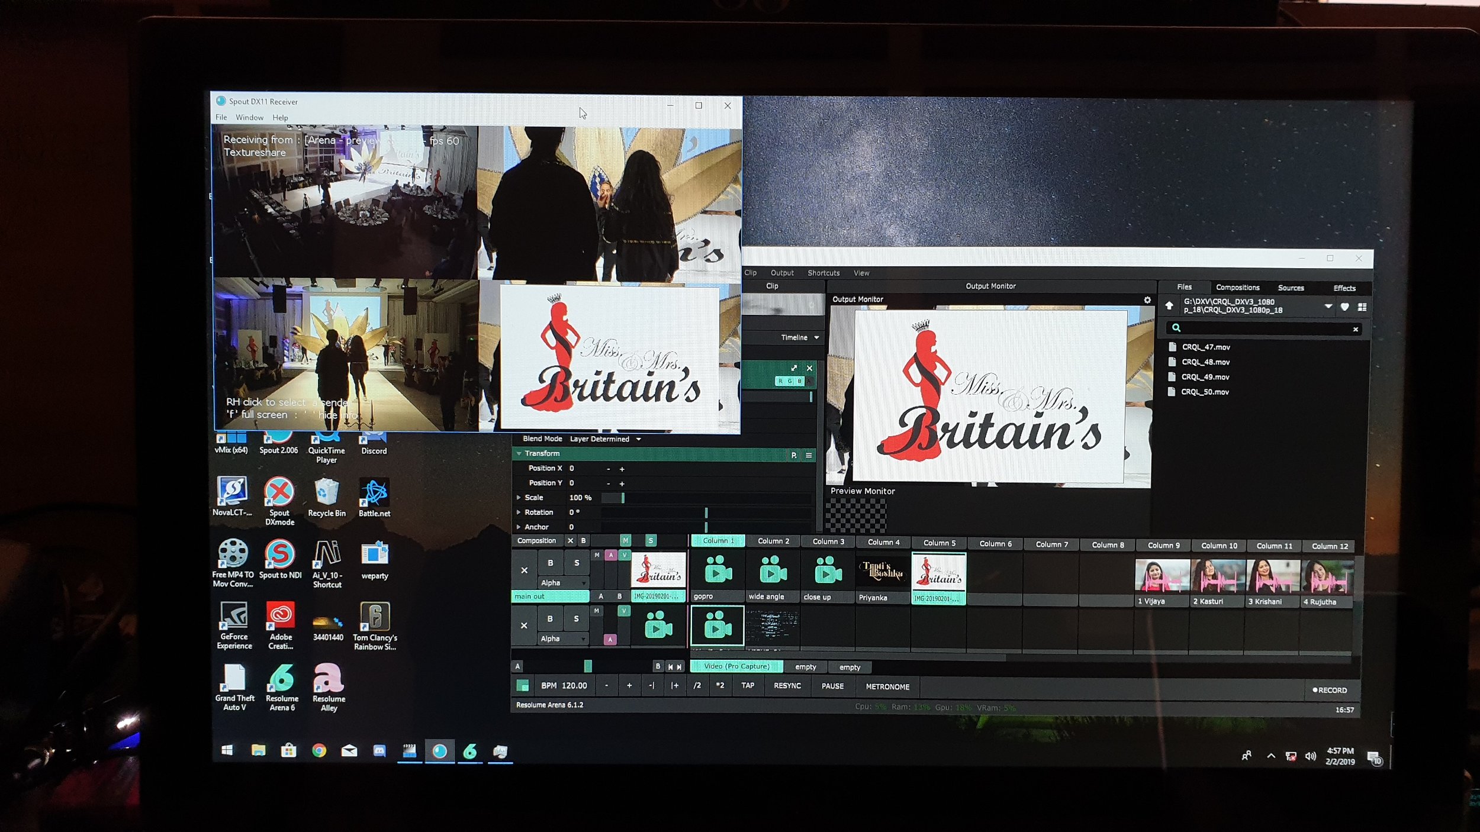The image size is (1480, 832).
Task: Trigger Column 5
Action: [939, 543]
